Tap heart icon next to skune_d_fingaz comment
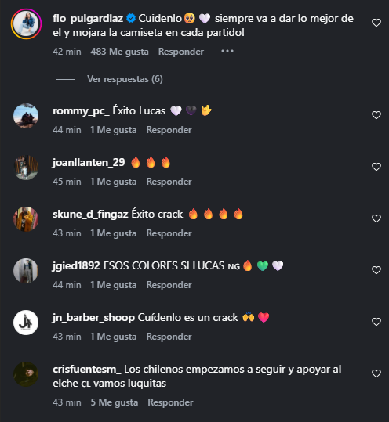This screenshot has height=422, width=389. pyautogui.click(x=376, y=218)
